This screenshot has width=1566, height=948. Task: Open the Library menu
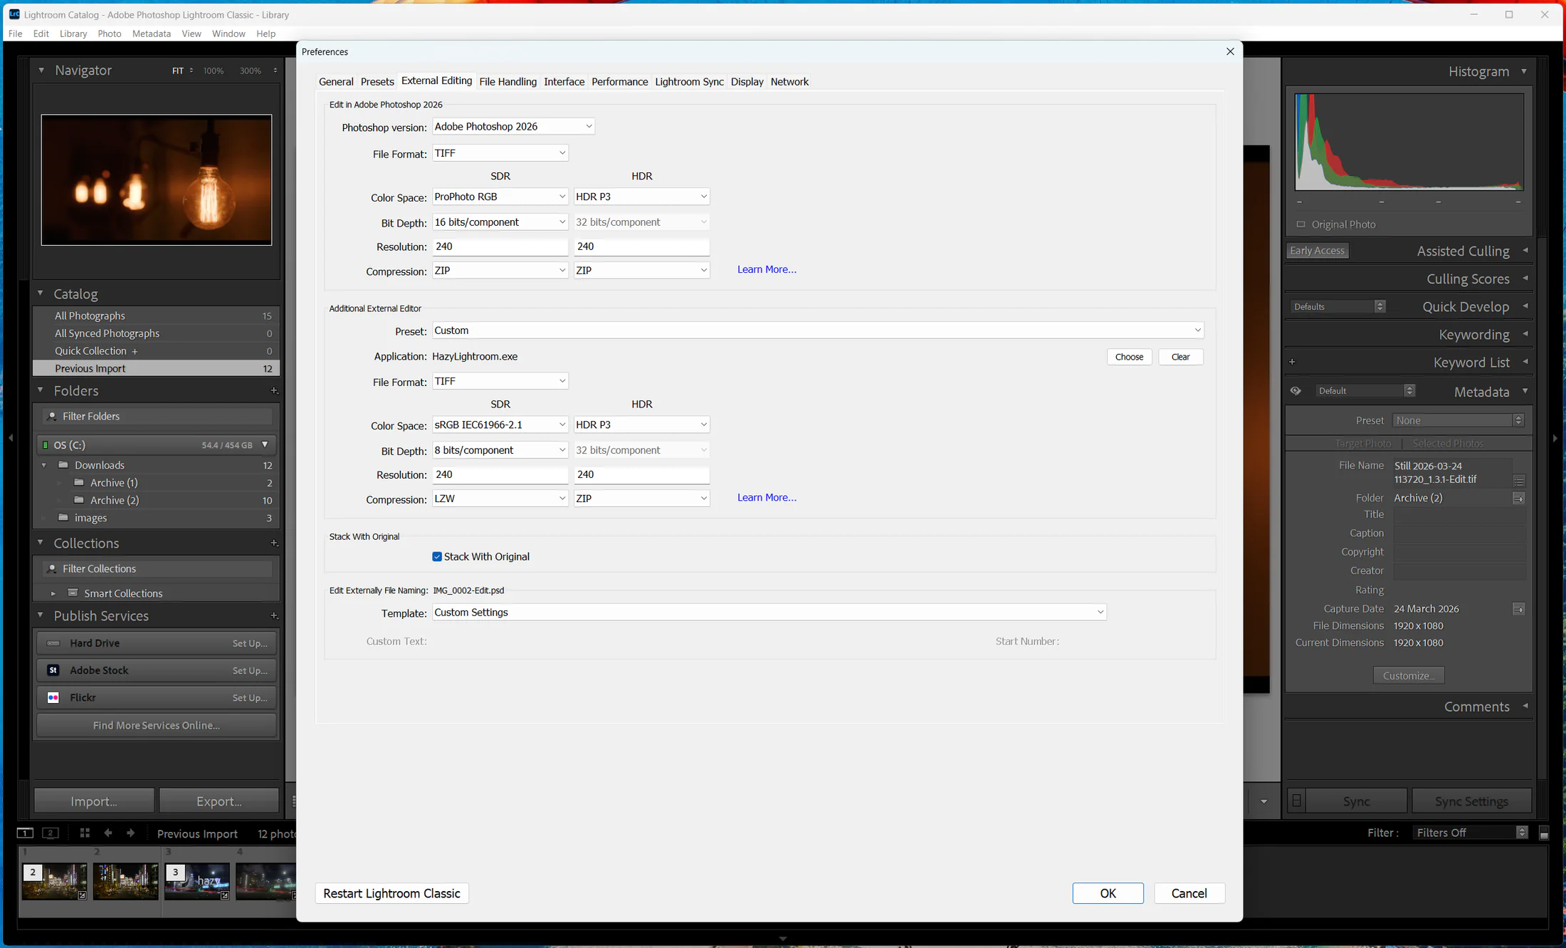(73, 33)
